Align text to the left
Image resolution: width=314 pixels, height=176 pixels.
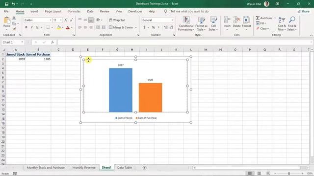80,27
